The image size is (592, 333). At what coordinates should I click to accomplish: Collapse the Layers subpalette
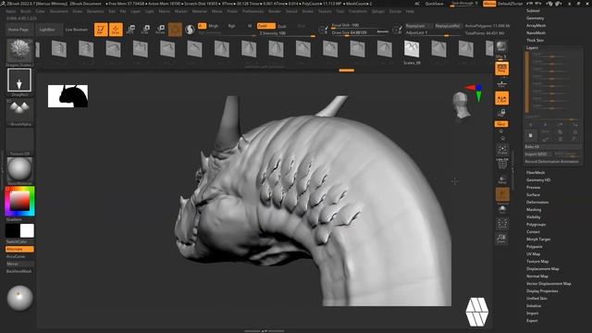coord(532,47)
